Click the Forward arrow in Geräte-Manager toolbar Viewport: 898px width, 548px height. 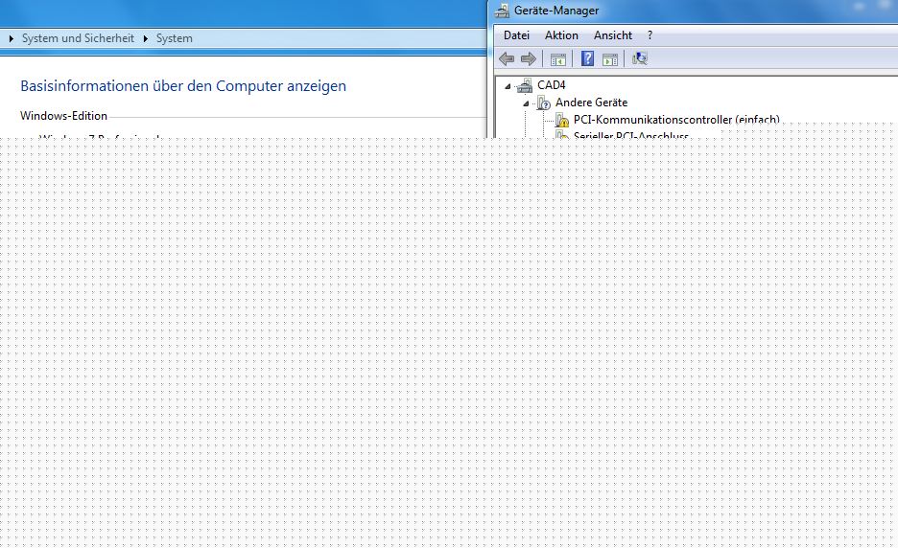(x=528, y=59)
